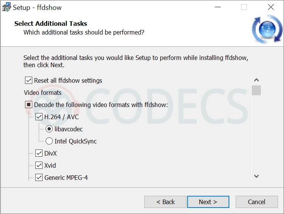This screenshot has width=284, height=214.
Task: Toggle Decode the following video formats checkbox
Action: [28, 105]
